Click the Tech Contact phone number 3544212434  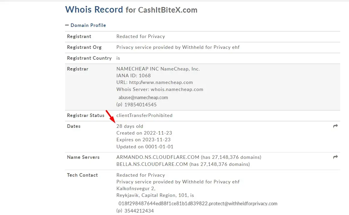(x=139, y=211)
